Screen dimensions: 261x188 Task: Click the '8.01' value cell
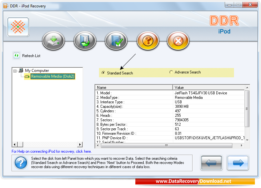coord(178,133)
